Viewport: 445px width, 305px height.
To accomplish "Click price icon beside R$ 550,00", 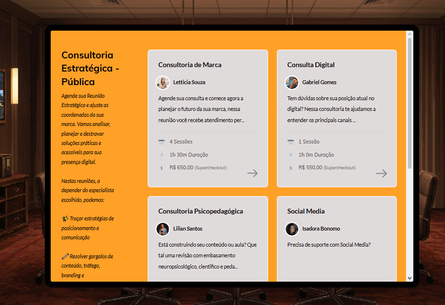I will point(290,168).
